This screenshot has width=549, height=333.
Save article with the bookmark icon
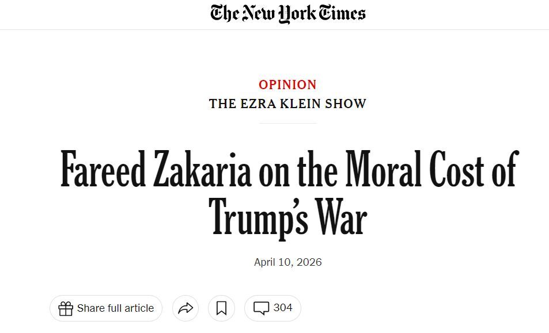[x=221, y=308]
